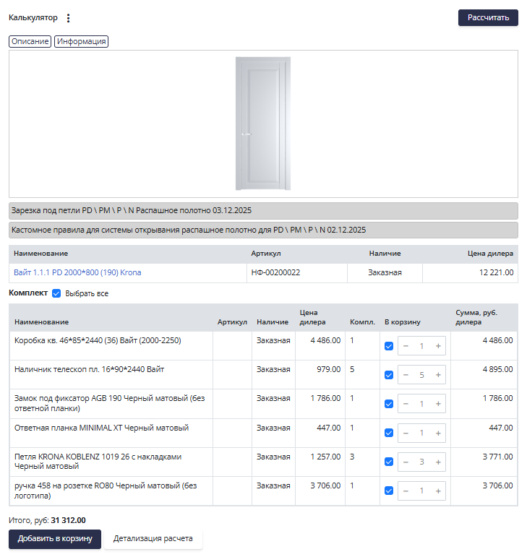Expand Кастомное правила для системы открывания bar
This screenshot has width=527, height=557.
263,230
